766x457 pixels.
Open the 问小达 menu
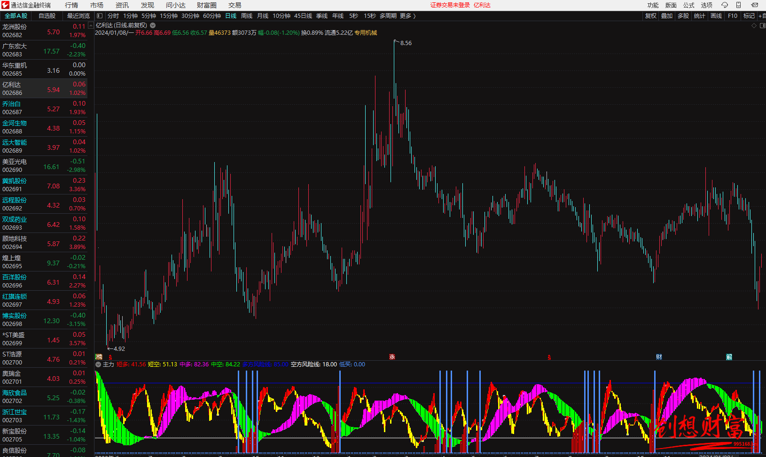tap(176, 5)
